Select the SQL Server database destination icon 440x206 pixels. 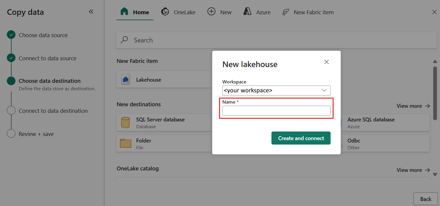(125, 122)
